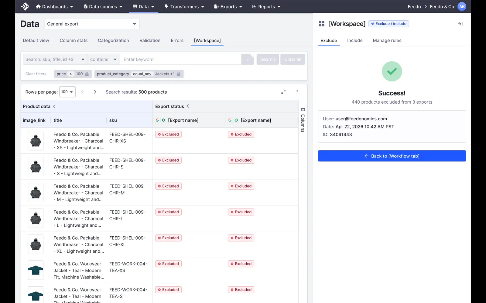
Task: Click the Exclude / include badge
Action: [389, 24]
